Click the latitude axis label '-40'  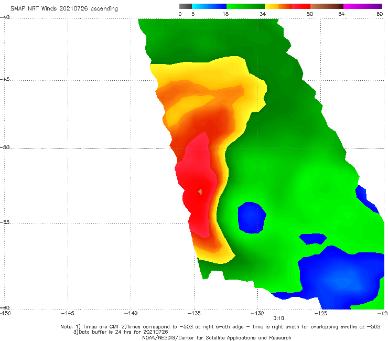(x=5, y=17)
